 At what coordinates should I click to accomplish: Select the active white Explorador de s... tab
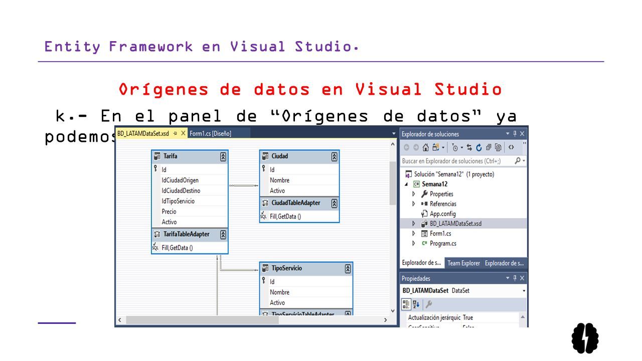pos(422,263)
